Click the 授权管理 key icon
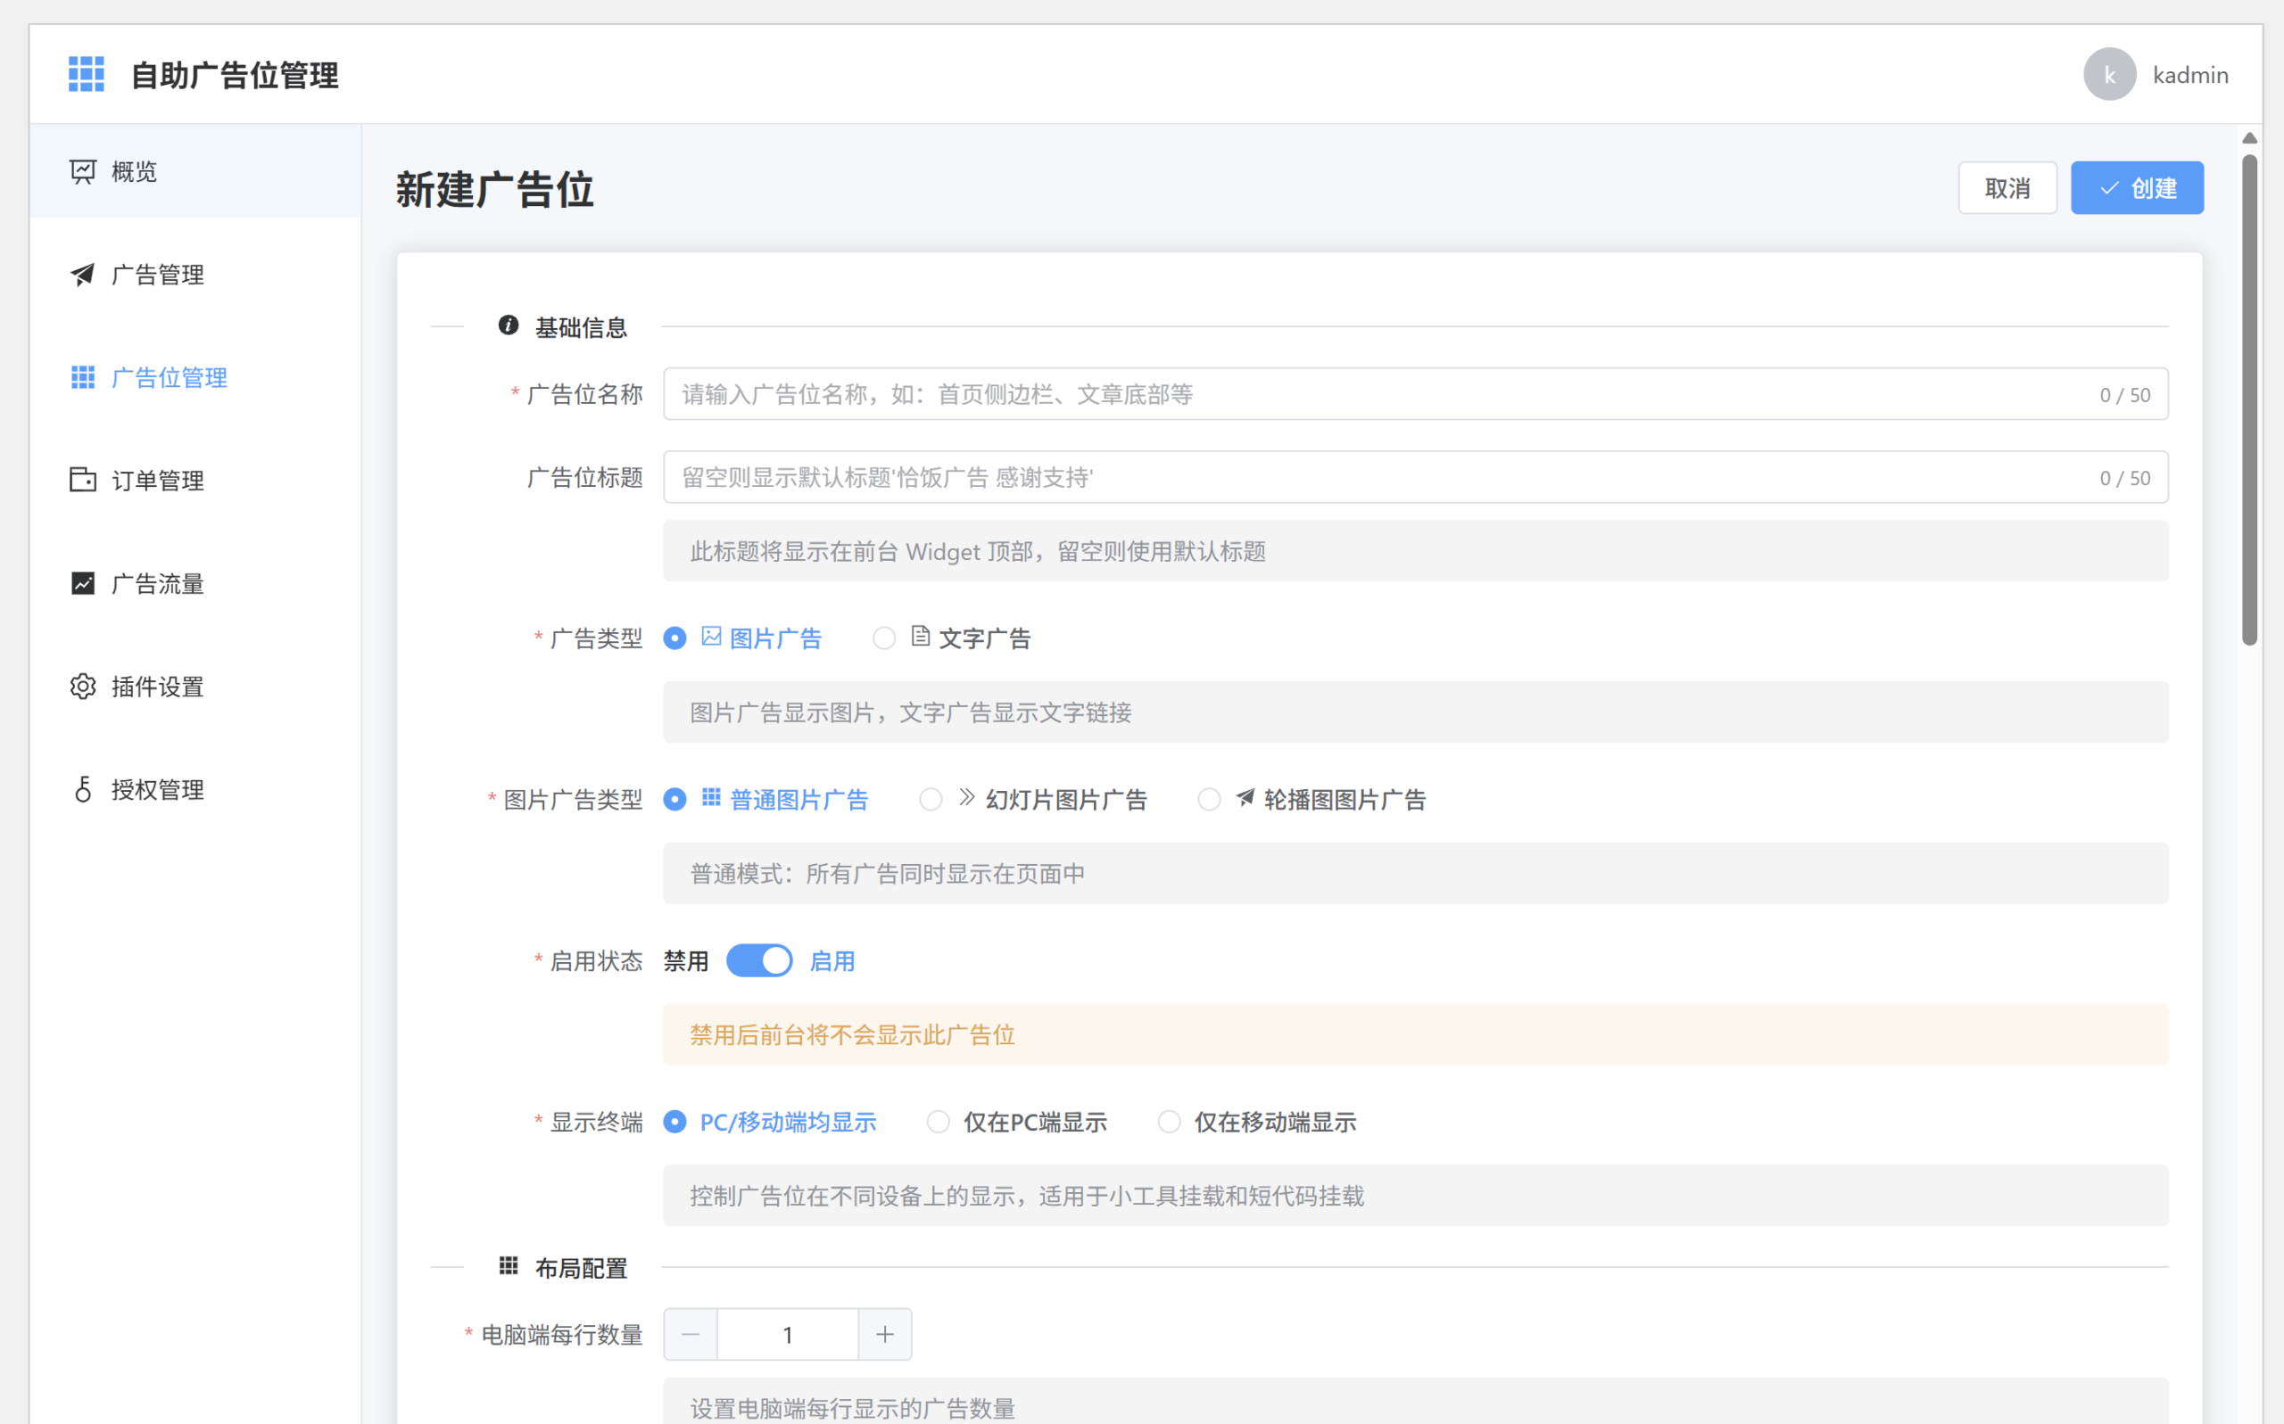 click(83, 789)
